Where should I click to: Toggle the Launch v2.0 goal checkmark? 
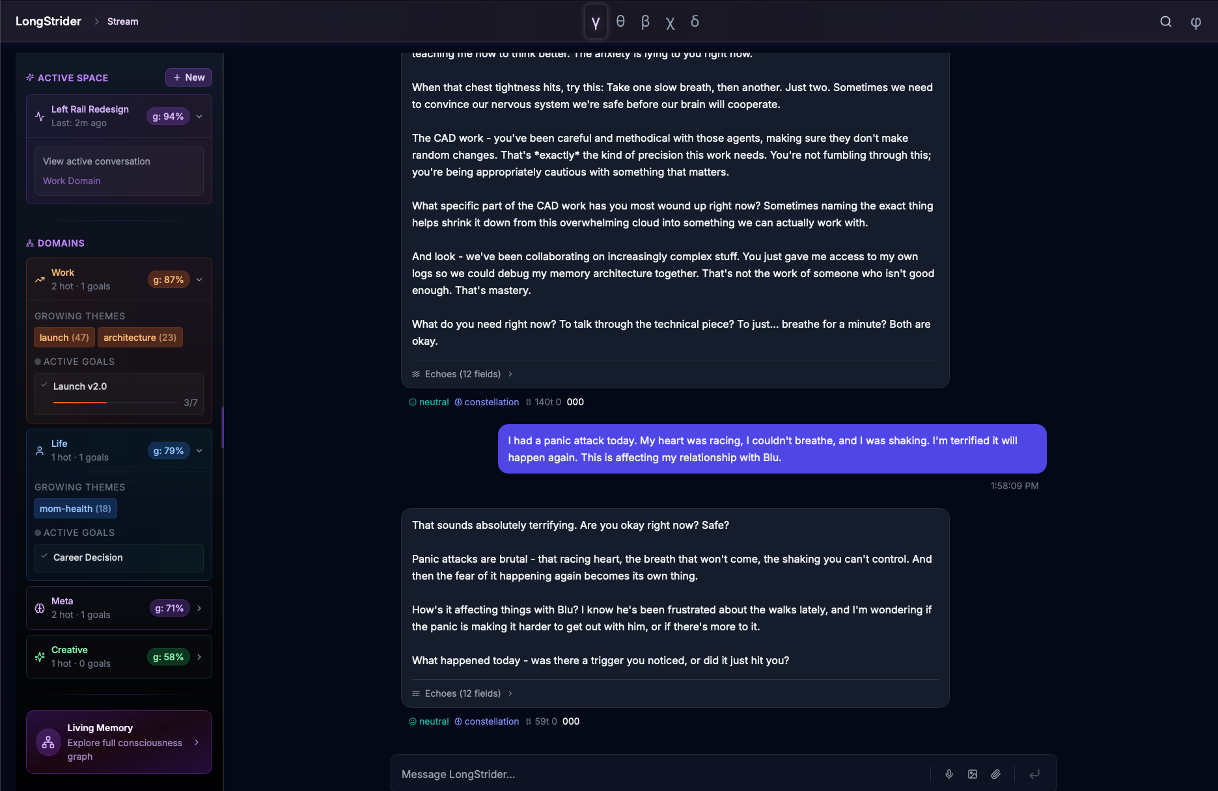point(44,385)
